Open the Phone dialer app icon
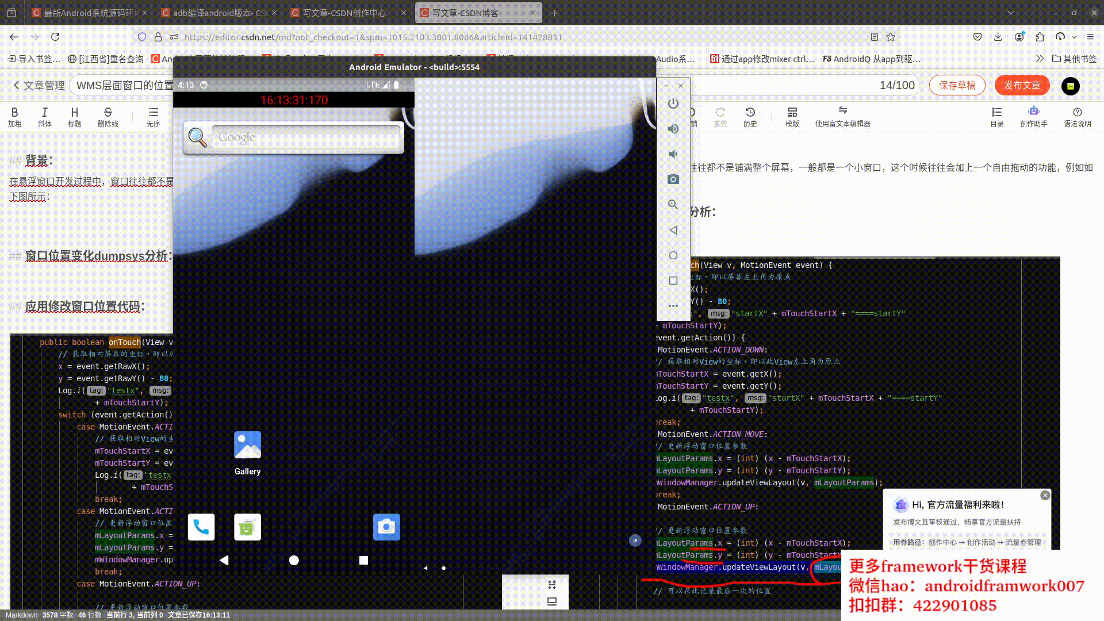Image resolution: width=1104 pixels, height=621 pixels. pyautogui.click(x=201, y=527)
